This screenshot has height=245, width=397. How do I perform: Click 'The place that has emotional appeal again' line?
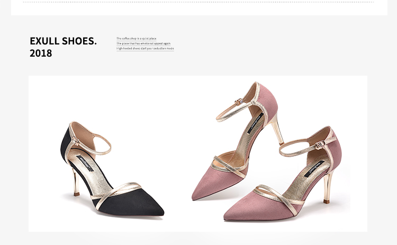143,43
